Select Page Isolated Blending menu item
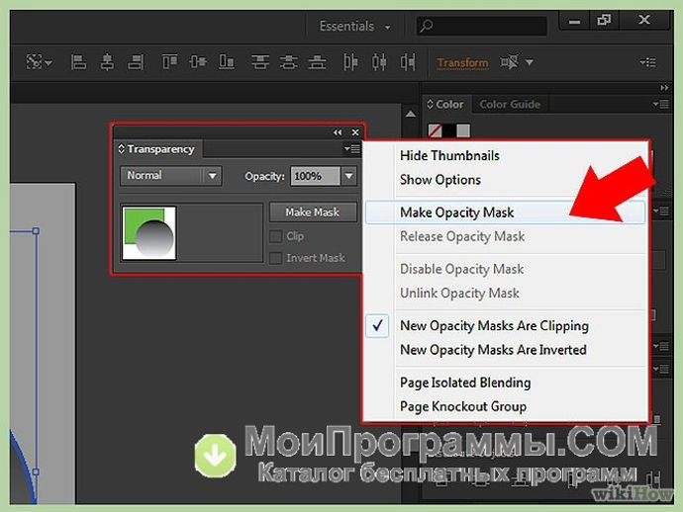 tap(465, 383)
